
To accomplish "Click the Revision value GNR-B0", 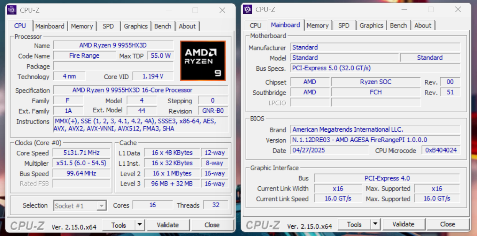I will (x=213, y=111).
